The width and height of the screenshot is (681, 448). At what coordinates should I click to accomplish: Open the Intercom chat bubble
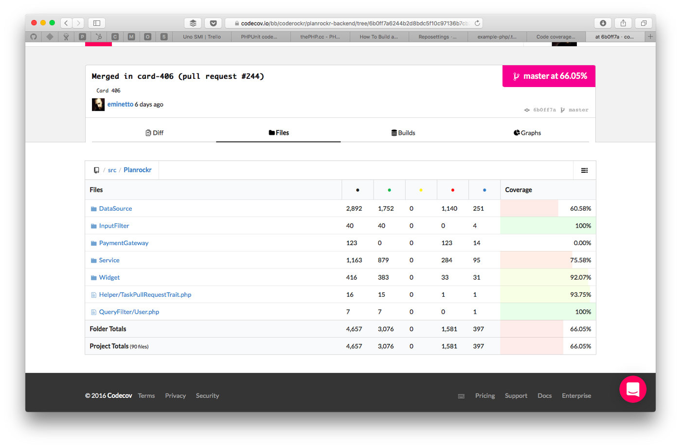[633, 389]
